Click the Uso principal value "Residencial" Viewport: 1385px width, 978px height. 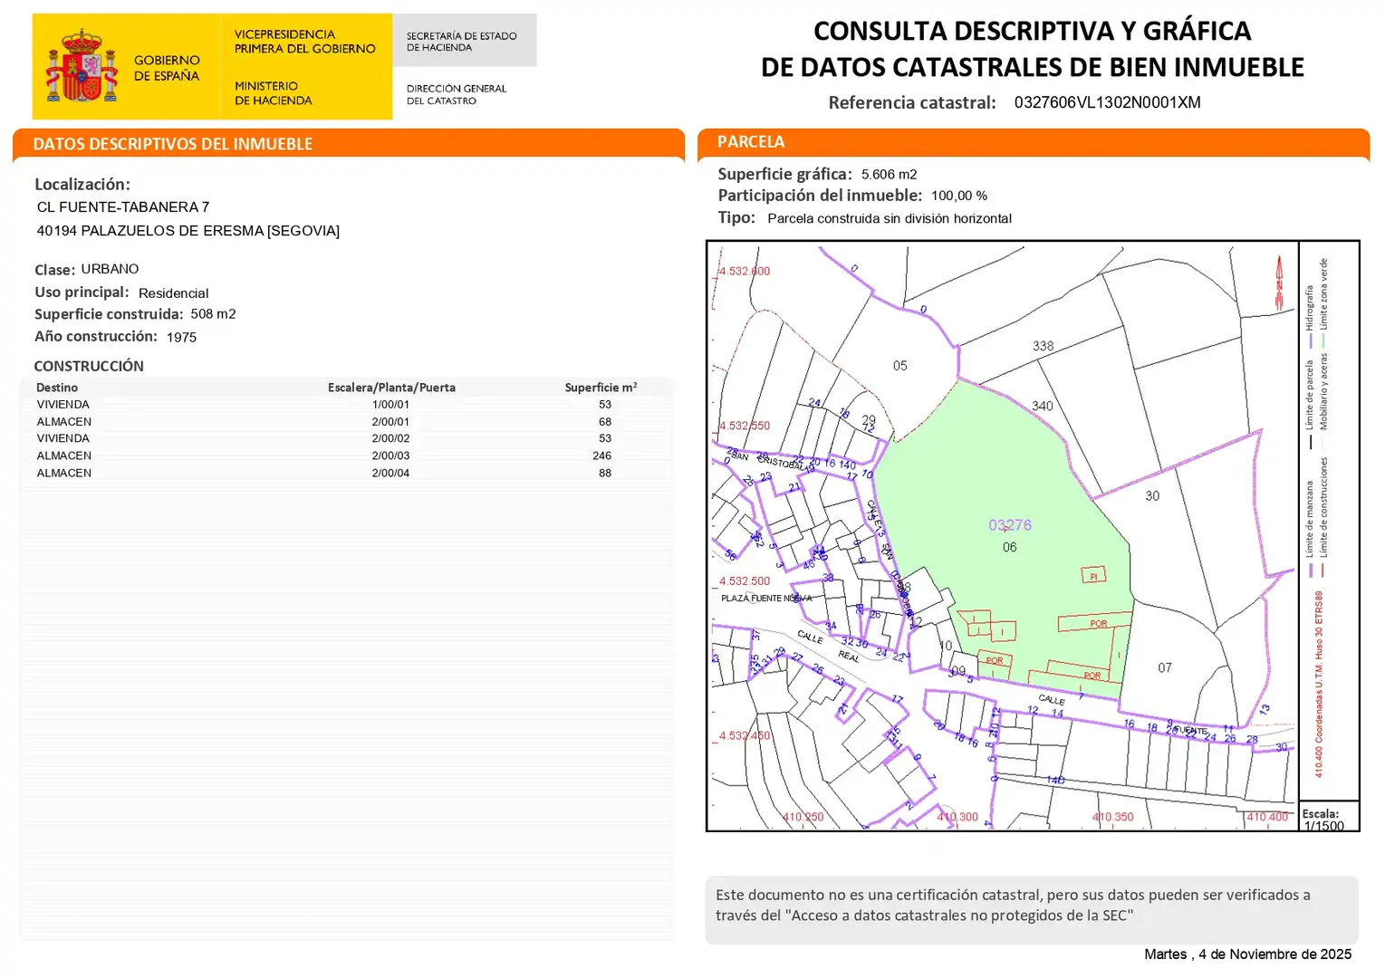(x=173, y=293)
